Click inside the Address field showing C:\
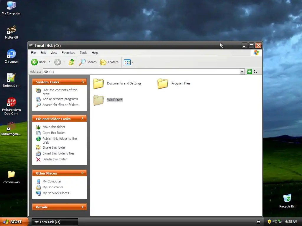 click(x=141, y=72)
